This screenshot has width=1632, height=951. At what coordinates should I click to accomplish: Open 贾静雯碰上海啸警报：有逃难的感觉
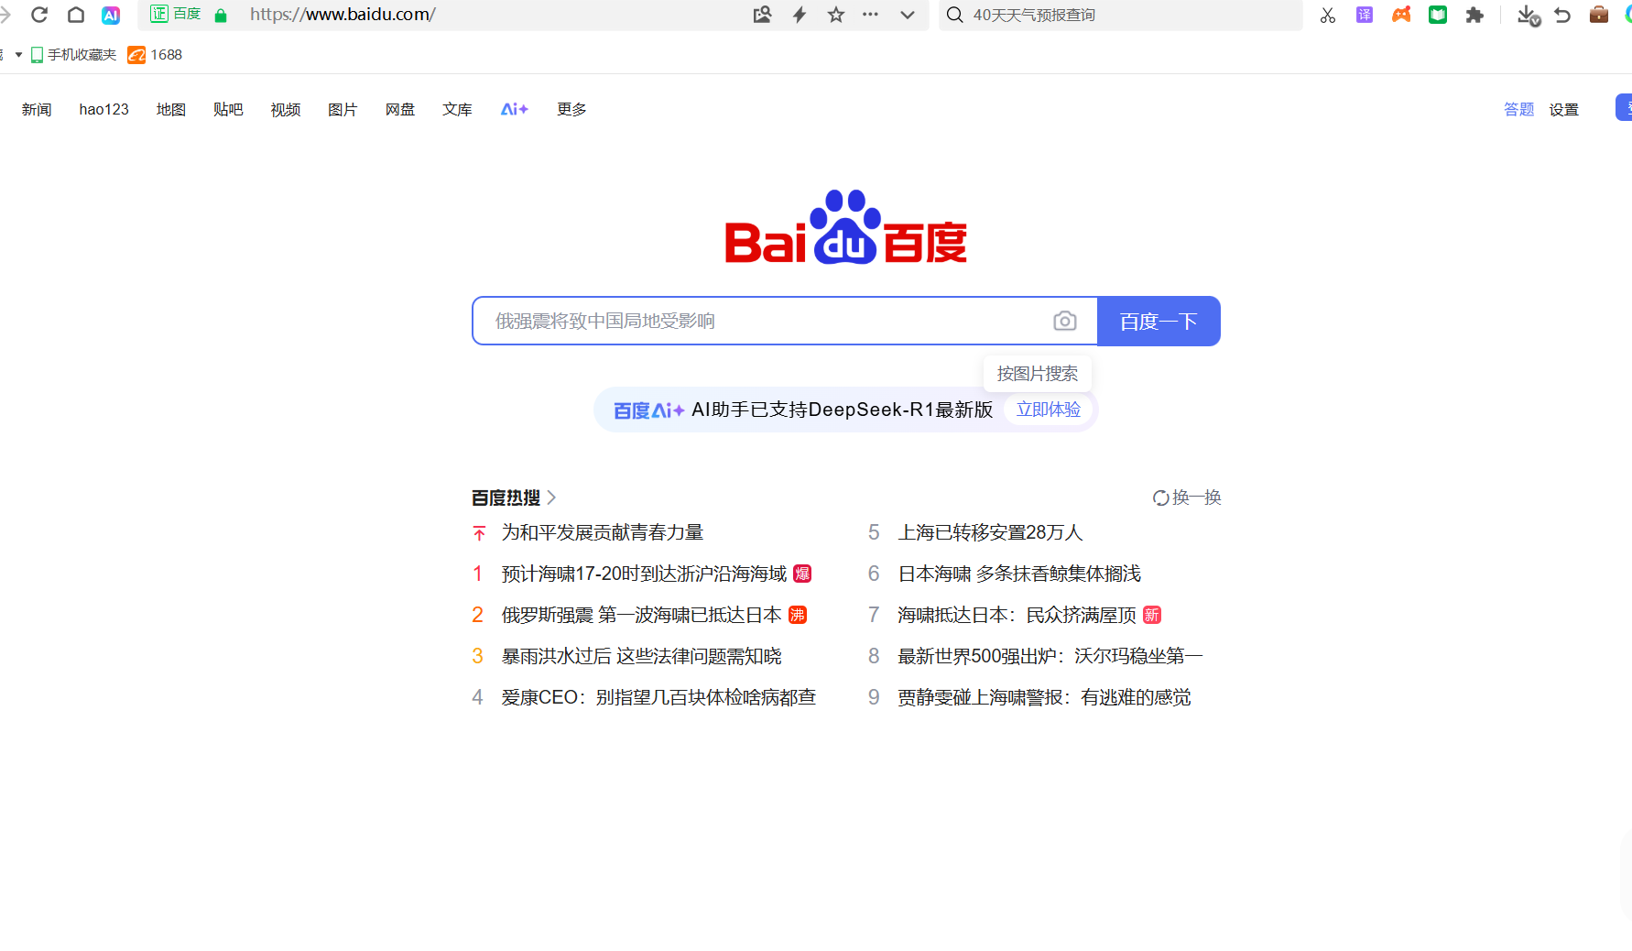point(1044,697)
